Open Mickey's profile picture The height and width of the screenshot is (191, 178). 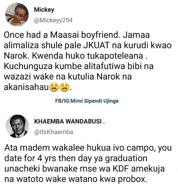(x=17, y=14)
